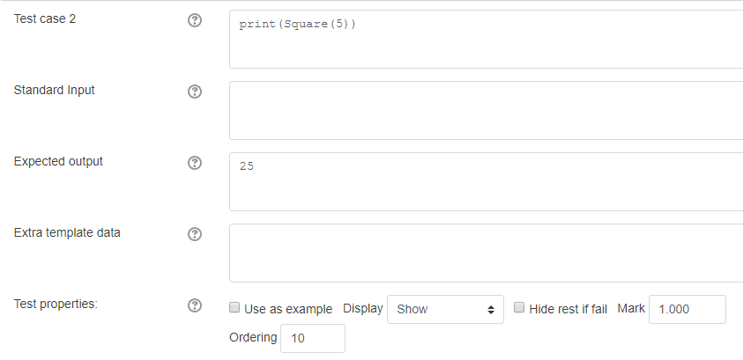Click the Use as example label
743x360 pixels.
(x=288, y=309)
